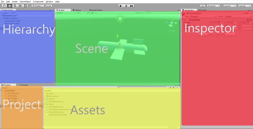Open the Layers dropdown
Viewport: 253px width, 129px height.
[230, 6]
